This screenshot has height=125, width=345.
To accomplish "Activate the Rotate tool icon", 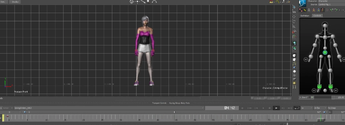I will (x=294, y=22).
